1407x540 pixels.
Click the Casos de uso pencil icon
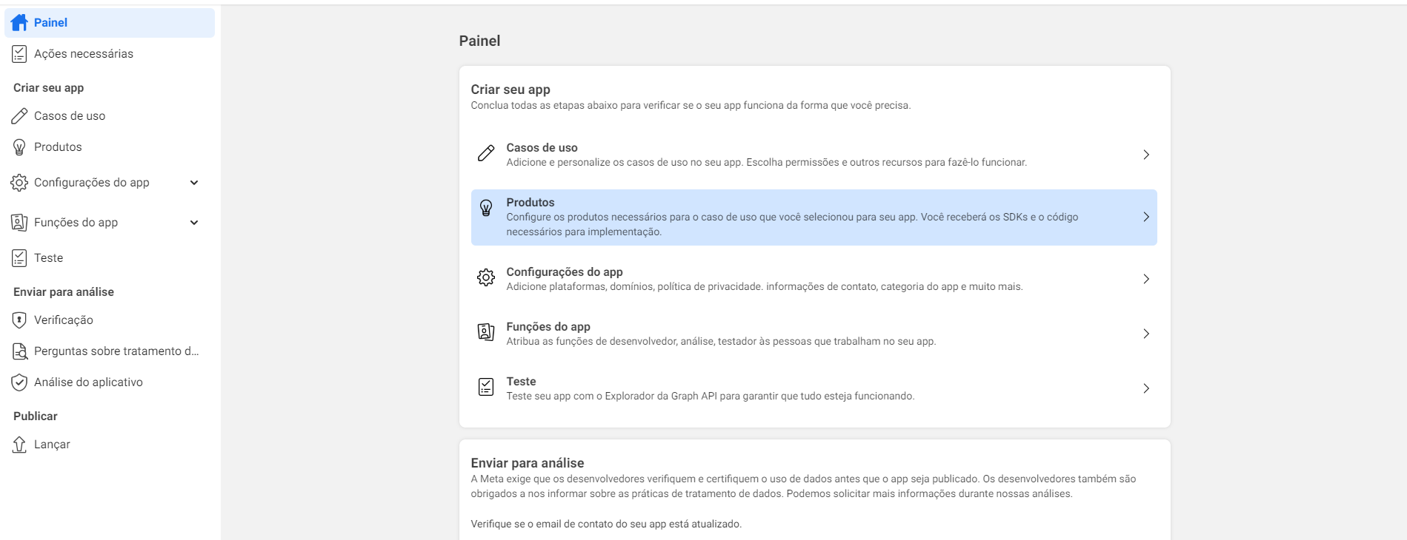19,115
